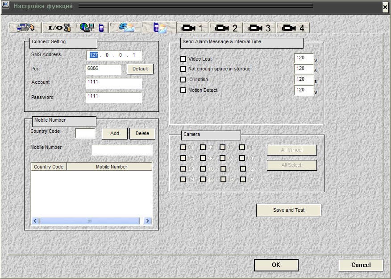This screenshot has width=391, height=279.
Task: Close the settings dialog with X
Action: coord(385,7)
